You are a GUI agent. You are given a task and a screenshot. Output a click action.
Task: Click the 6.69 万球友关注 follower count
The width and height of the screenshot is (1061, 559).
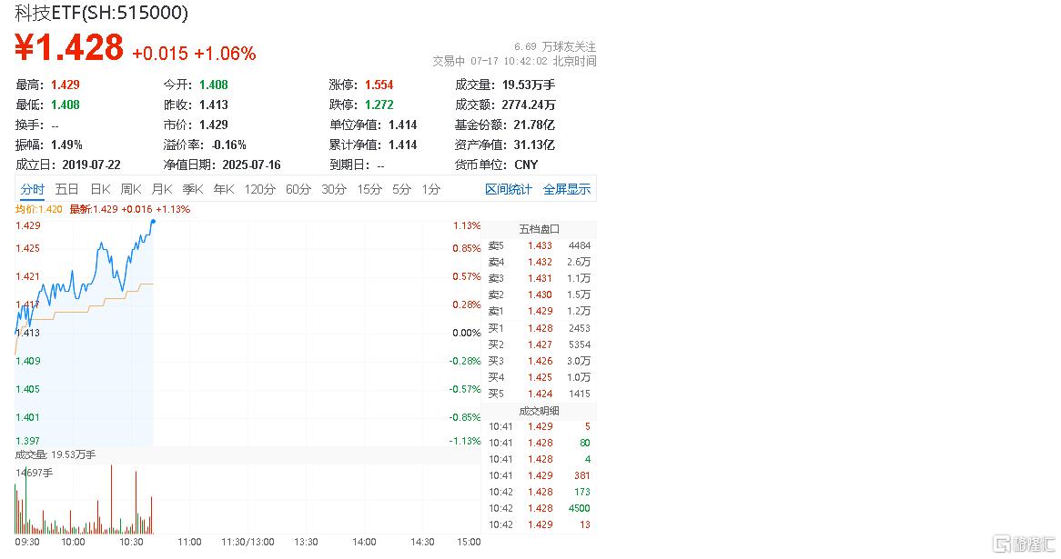[555, 46]
